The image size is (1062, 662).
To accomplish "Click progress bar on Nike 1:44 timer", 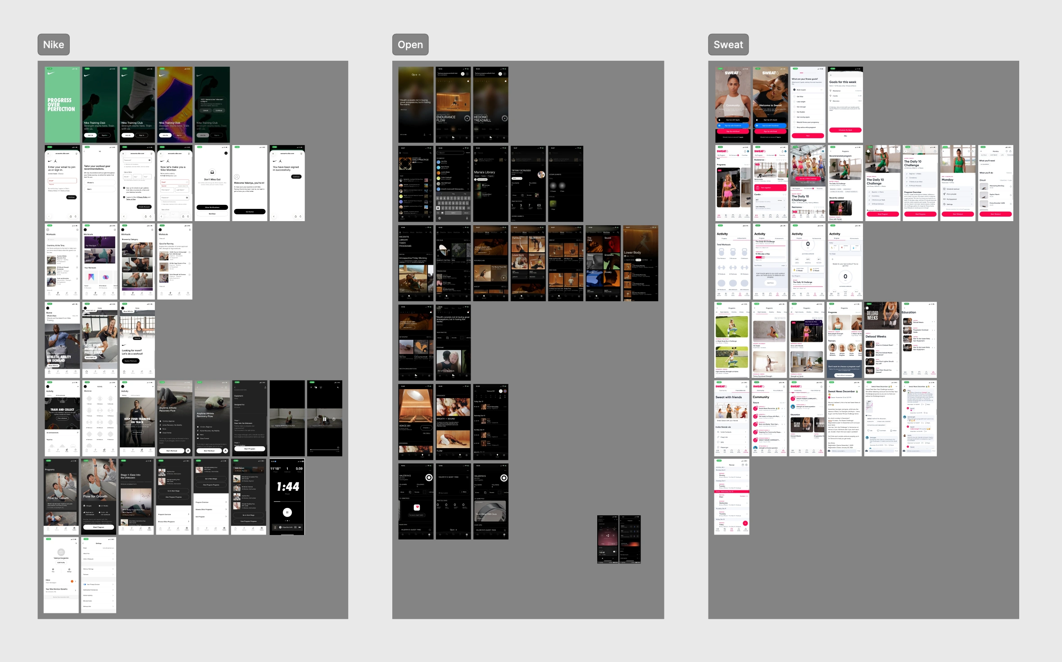I will point(287,501).
